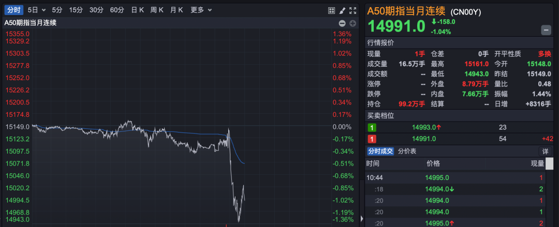Expand the 更多 timeframes dropdown
Screen dimensions: 559x227
200,10
